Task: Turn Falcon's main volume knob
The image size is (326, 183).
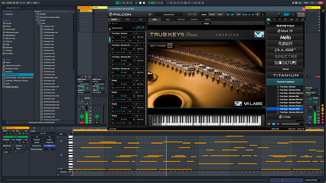Action: [x=279, y=14]
